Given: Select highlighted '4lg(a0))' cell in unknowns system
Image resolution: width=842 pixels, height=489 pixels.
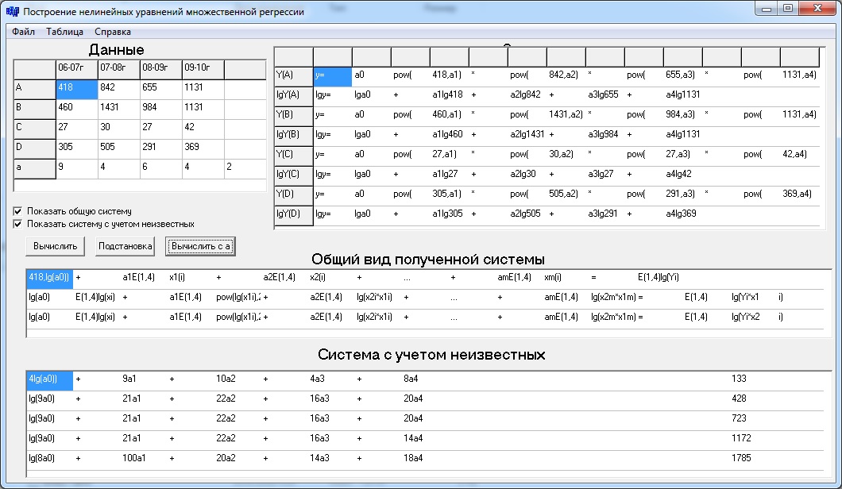Looking at the screenshot, I should (x=49, y=380).
